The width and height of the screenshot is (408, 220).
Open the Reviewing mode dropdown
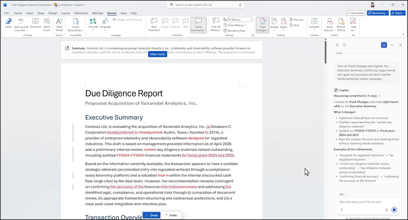tap(378, 13)
